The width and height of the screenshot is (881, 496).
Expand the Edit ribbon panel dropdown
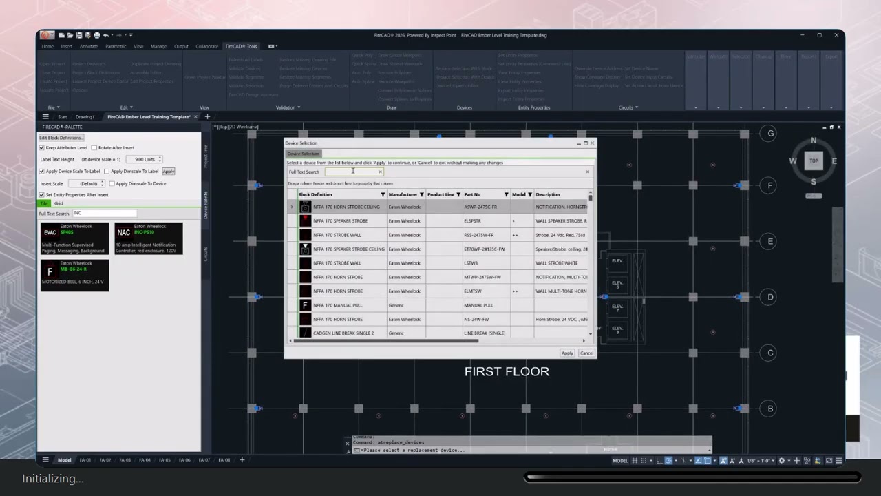coord(130,107)
